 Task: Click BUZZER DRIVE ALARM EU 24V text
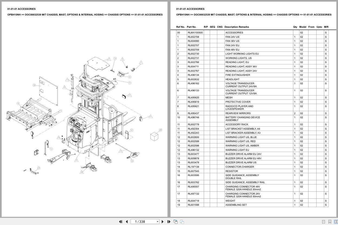coord(243,154)
